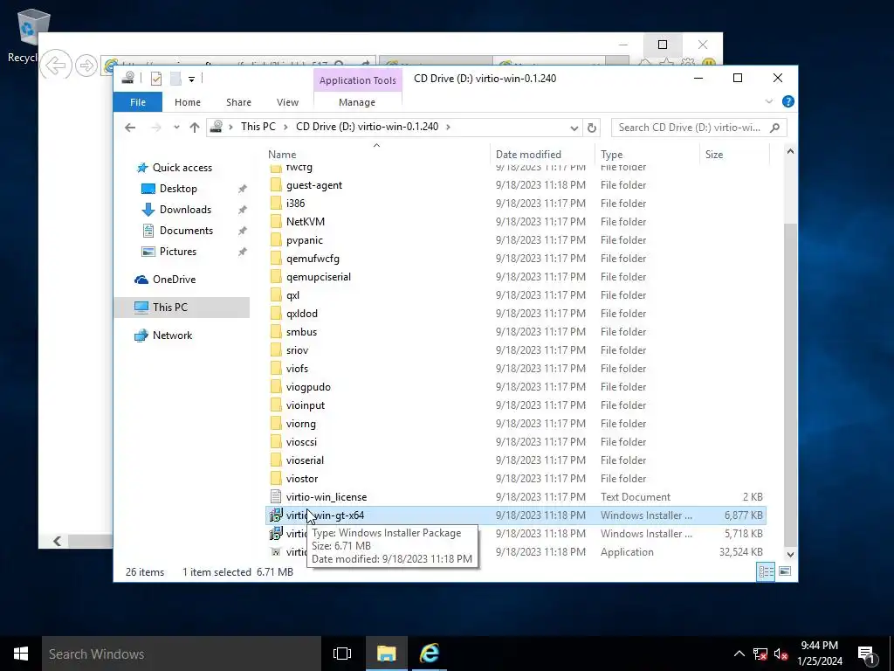Select the qxldod folder row

point(516,314)
